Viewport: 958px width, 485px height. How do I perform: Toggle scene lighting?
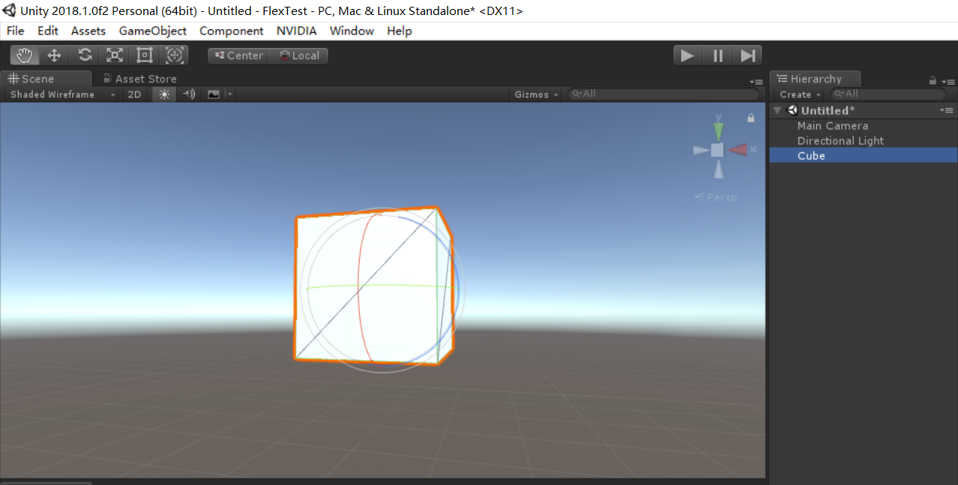pos(163,94)
